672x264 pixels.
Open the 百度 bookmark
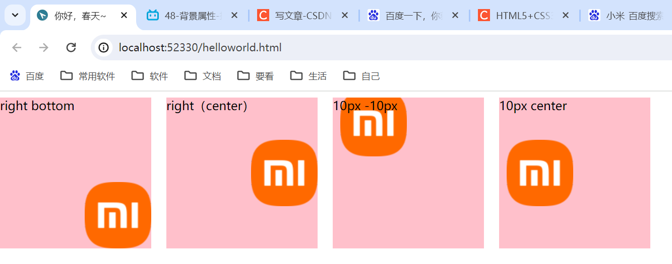27,76
